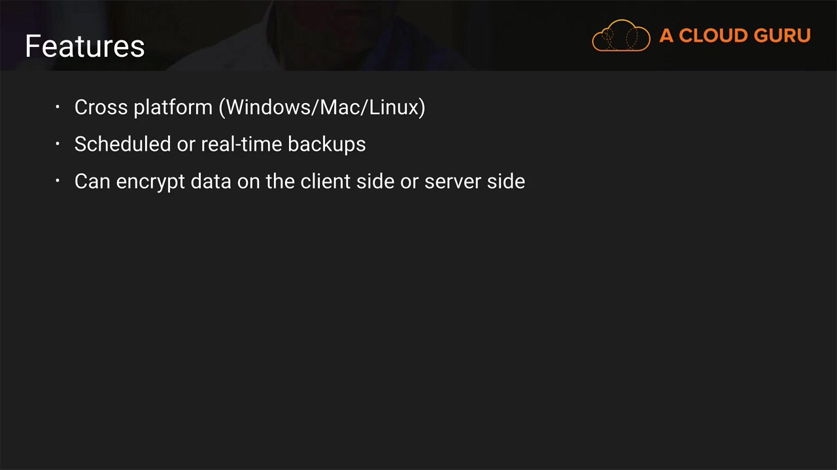Image resolution: width=837 pixels, height=470 pixels.
Task: Click the bullet dot before "Scheduled"
Action: [58, 144]
